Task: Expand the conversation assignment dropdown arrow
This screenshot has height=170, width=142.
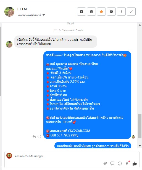Action: pyautogui.click(x=44, y=15)
